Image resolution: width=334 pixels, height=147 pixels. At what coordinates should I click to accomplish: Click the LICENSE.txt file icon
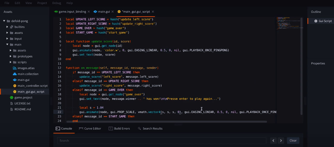click(12, 103)
